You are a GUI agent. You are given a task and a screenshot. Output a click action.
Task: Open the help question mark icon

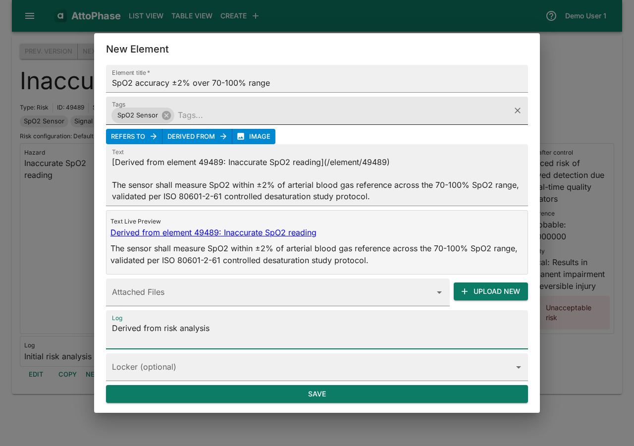(550, 15)
